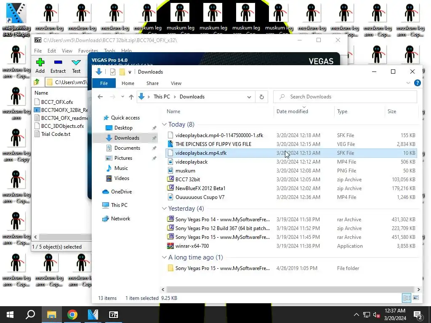431x323 pixels.
Task: Collapse the A long time ago group
Action: coord(165,257)
